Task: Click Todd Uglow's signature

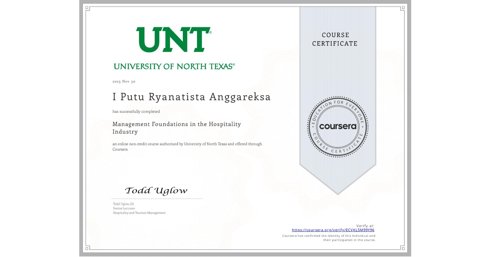Action: 156,190
